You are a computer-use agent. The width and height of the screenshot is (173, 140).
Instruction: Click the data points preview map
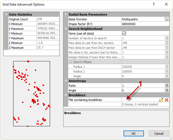coord(32,94)
